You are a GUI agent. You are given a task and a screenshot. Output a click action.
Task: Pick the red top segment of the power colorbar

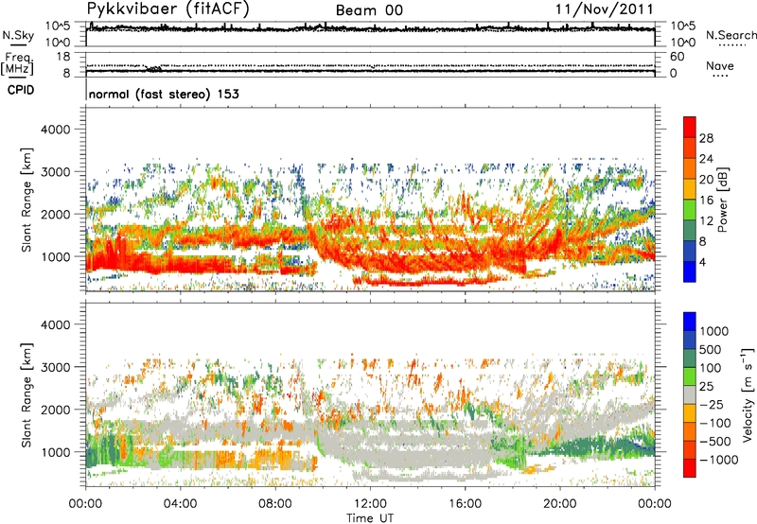pos(690,127)
